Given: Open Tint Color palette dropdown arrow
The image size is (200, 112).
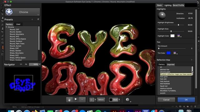Looking at the screenshot, I should (x=177, y=54).
